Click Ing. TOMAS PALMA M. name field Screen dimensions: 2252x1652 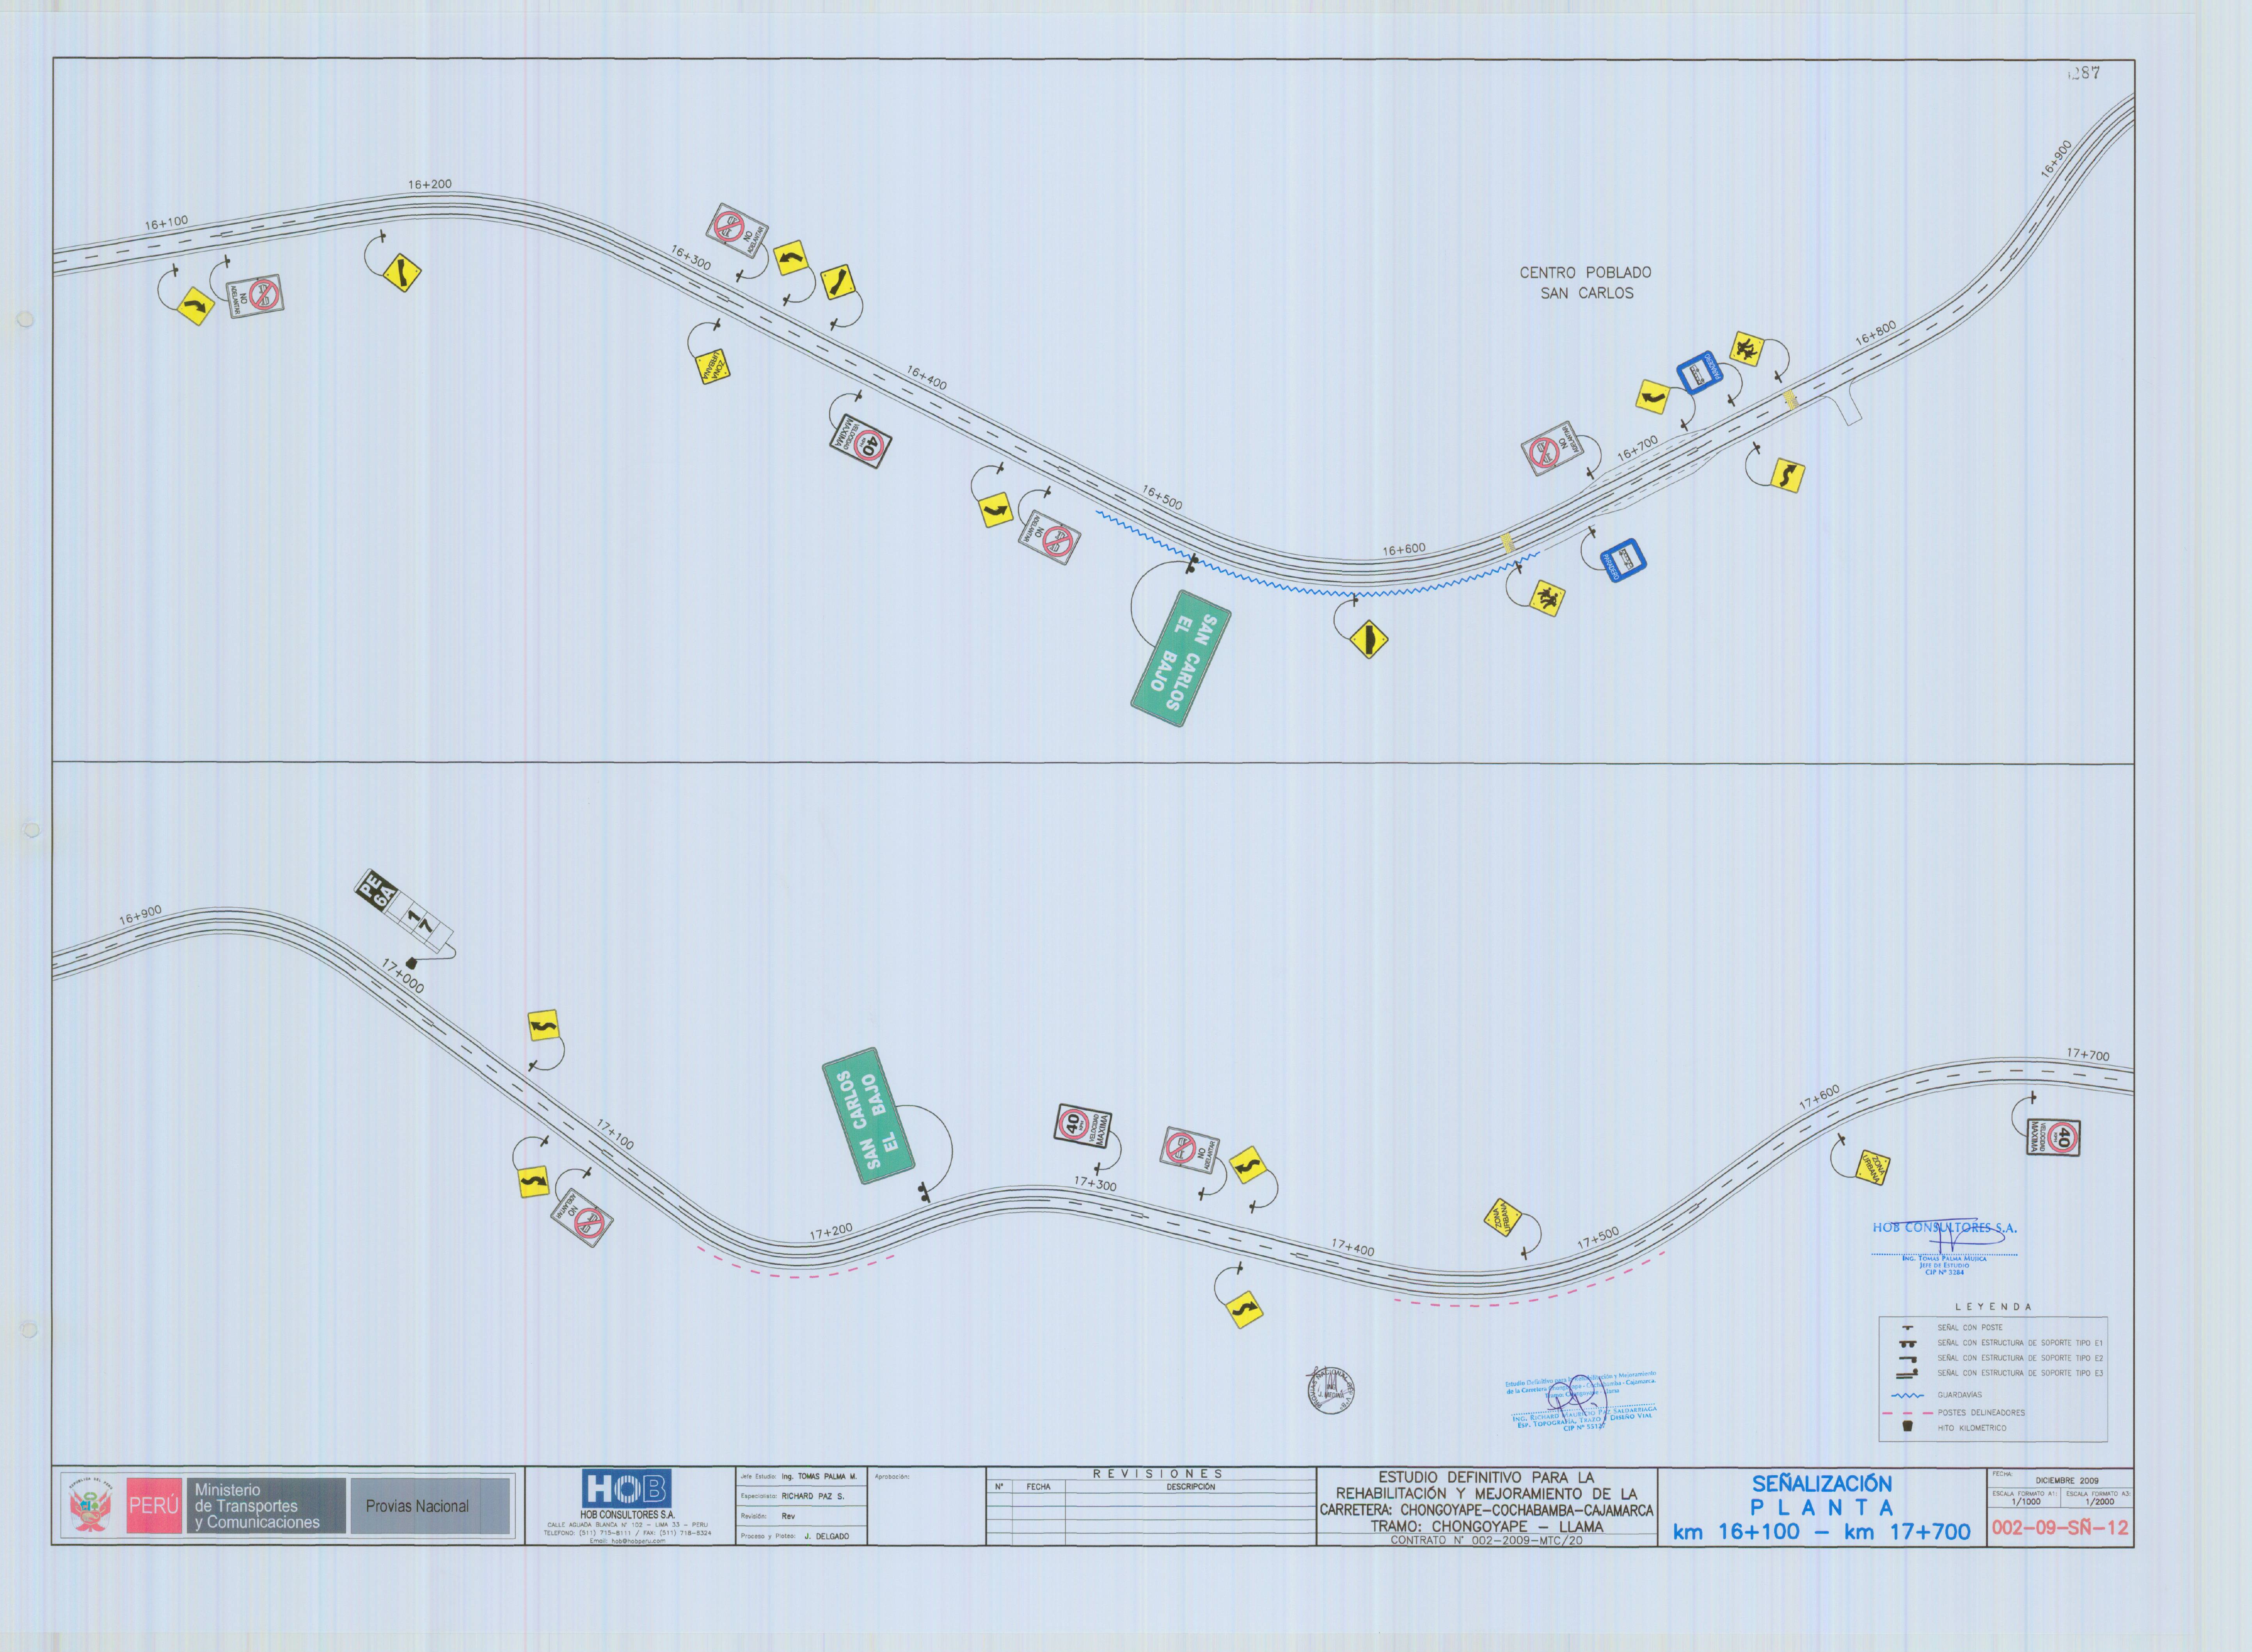coord(819,1476)
